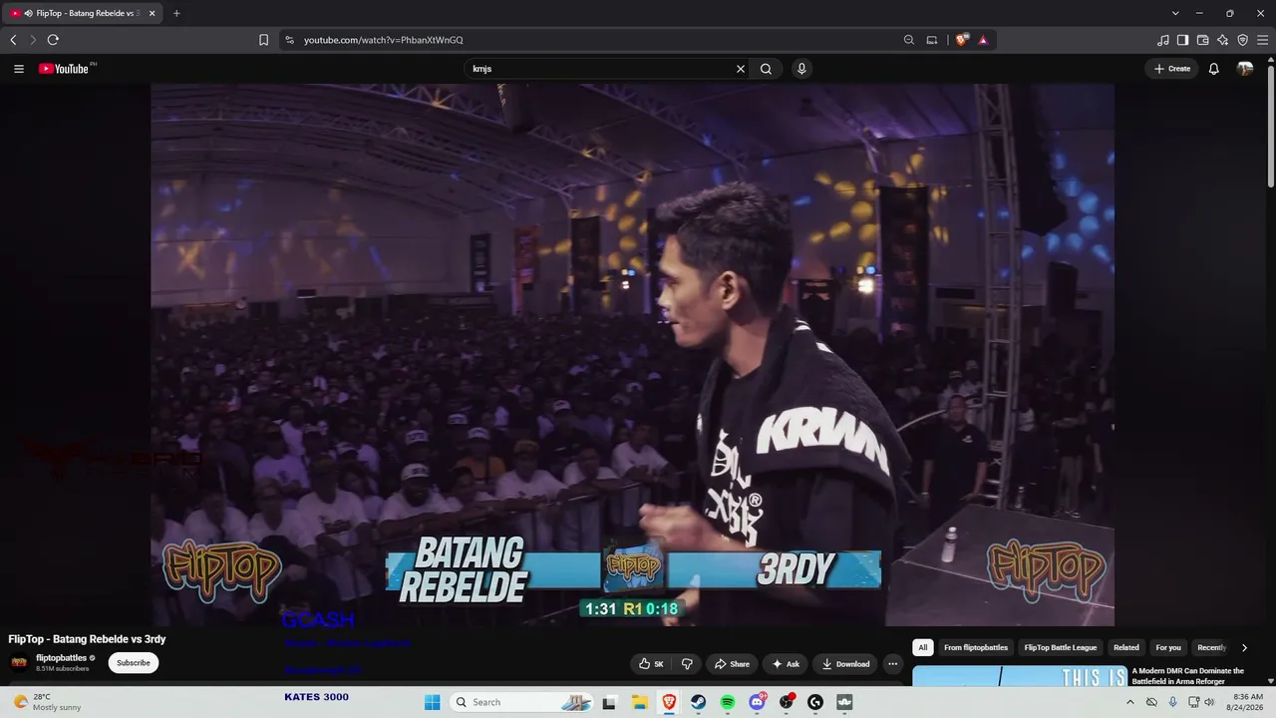This screenshot has height=718, width=1276.
Task: Open the Ask AI button
Action: click(786, 664)
